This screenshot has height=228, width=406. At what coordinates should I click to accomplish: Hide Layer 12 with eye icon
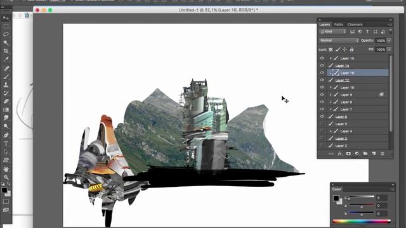pyautogui.click(x=322, y=80)
